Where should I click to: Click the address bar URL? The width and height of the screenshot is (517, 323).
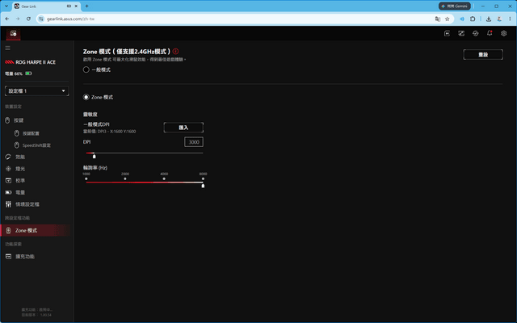point(70,19)
